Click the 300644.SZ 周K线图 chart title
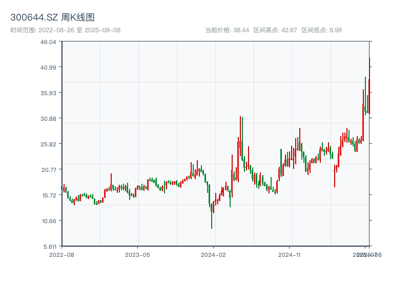The height and width of the screenshot is (307, 410). 52,17
